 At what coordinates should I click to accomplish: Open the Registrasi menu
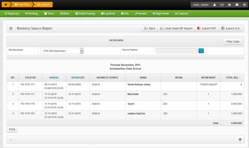click(12, 13)
